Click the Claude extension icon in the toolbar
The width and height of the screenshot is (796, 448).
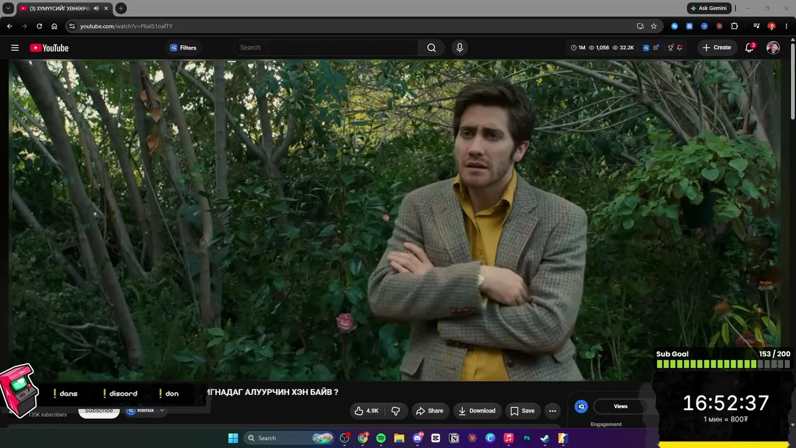coord(720,26)
